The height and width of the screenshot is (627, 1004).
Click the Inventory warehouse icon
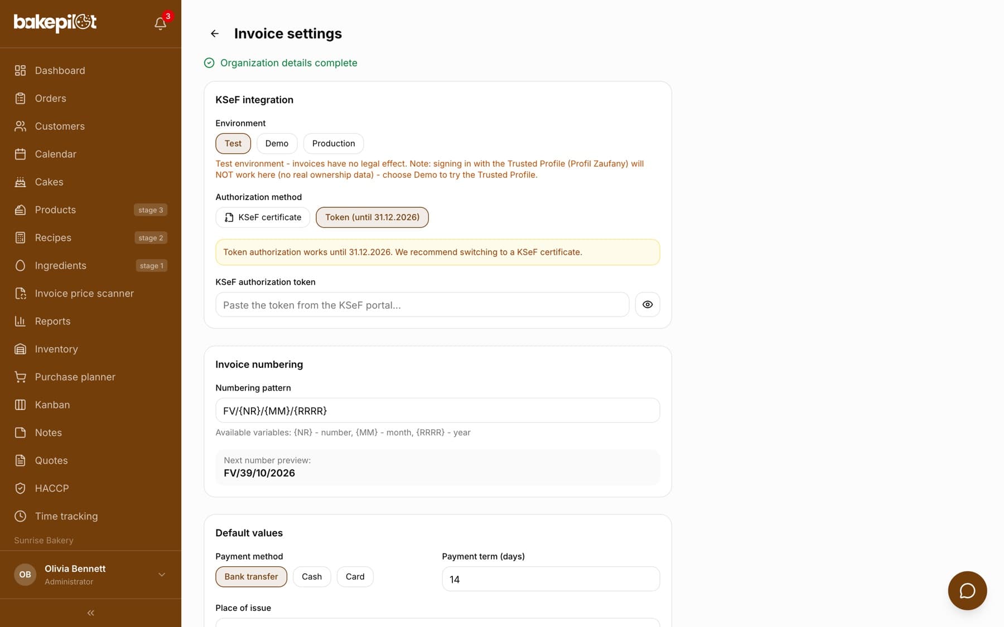click(20, 349)
